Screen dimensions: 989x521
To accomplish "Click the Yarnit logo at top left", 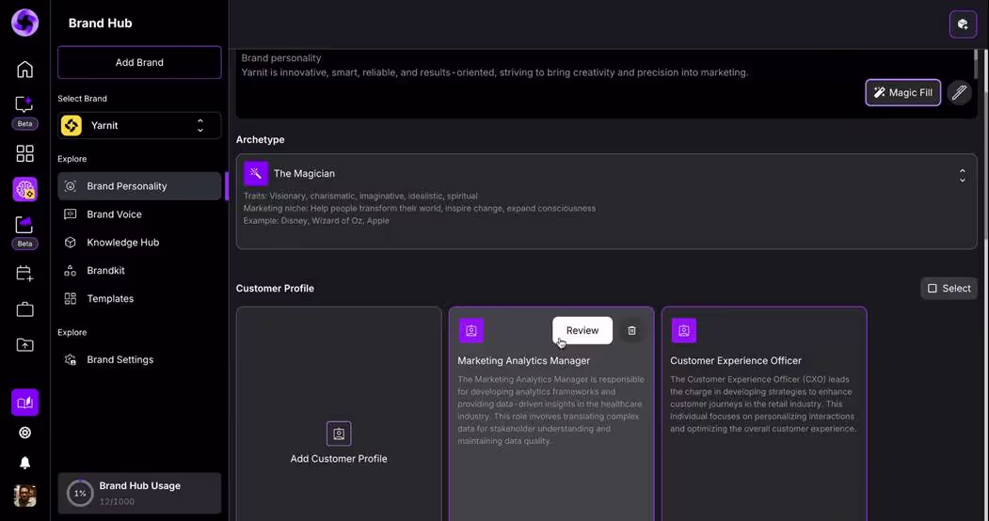I will (x=24, y=23).
